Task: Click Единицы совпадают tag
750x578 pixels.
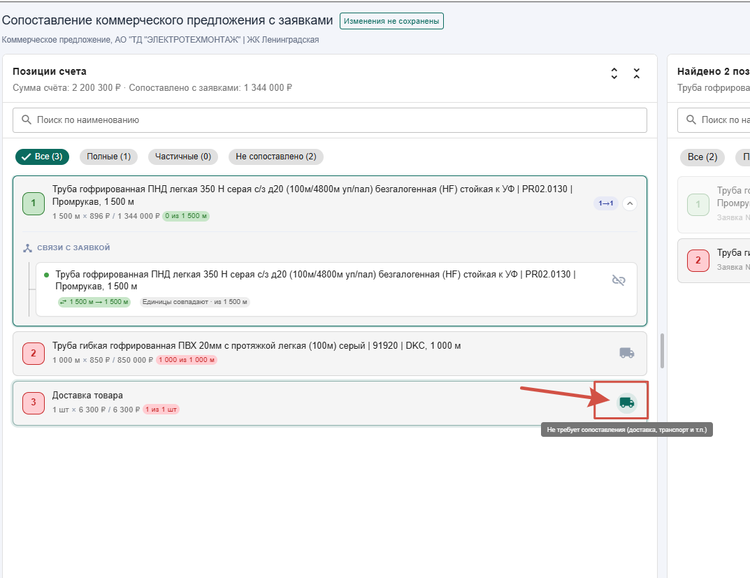Action: pyautogui.click(x=195, y=302)
